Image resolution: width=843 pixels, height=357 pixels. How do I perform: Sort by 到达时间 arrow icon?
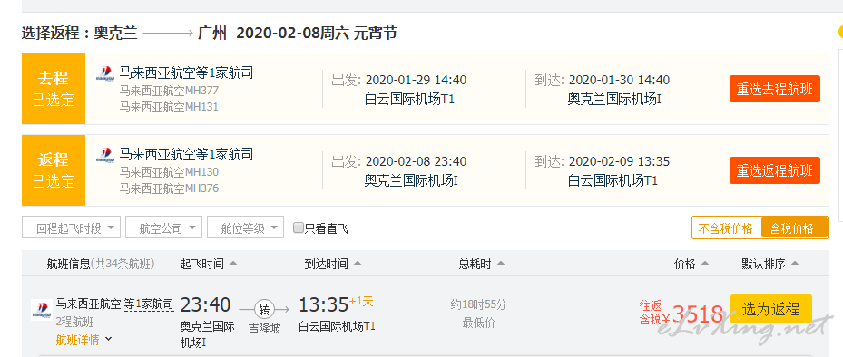358,264
